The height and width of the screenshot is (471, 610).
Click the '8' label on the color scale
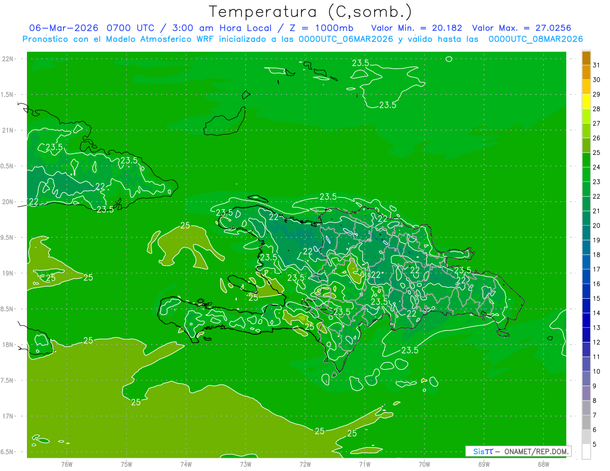point(594,400)
